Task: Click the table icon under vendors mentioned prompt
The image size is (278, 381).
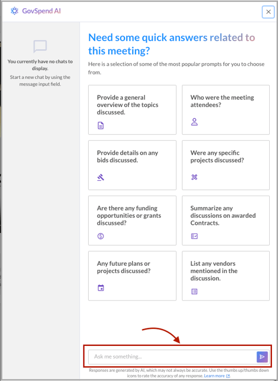Action: (194, 292)
